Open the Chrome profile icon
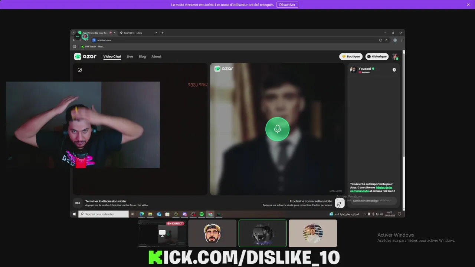Viewport: 475px width, 267px height. (395, 40)
